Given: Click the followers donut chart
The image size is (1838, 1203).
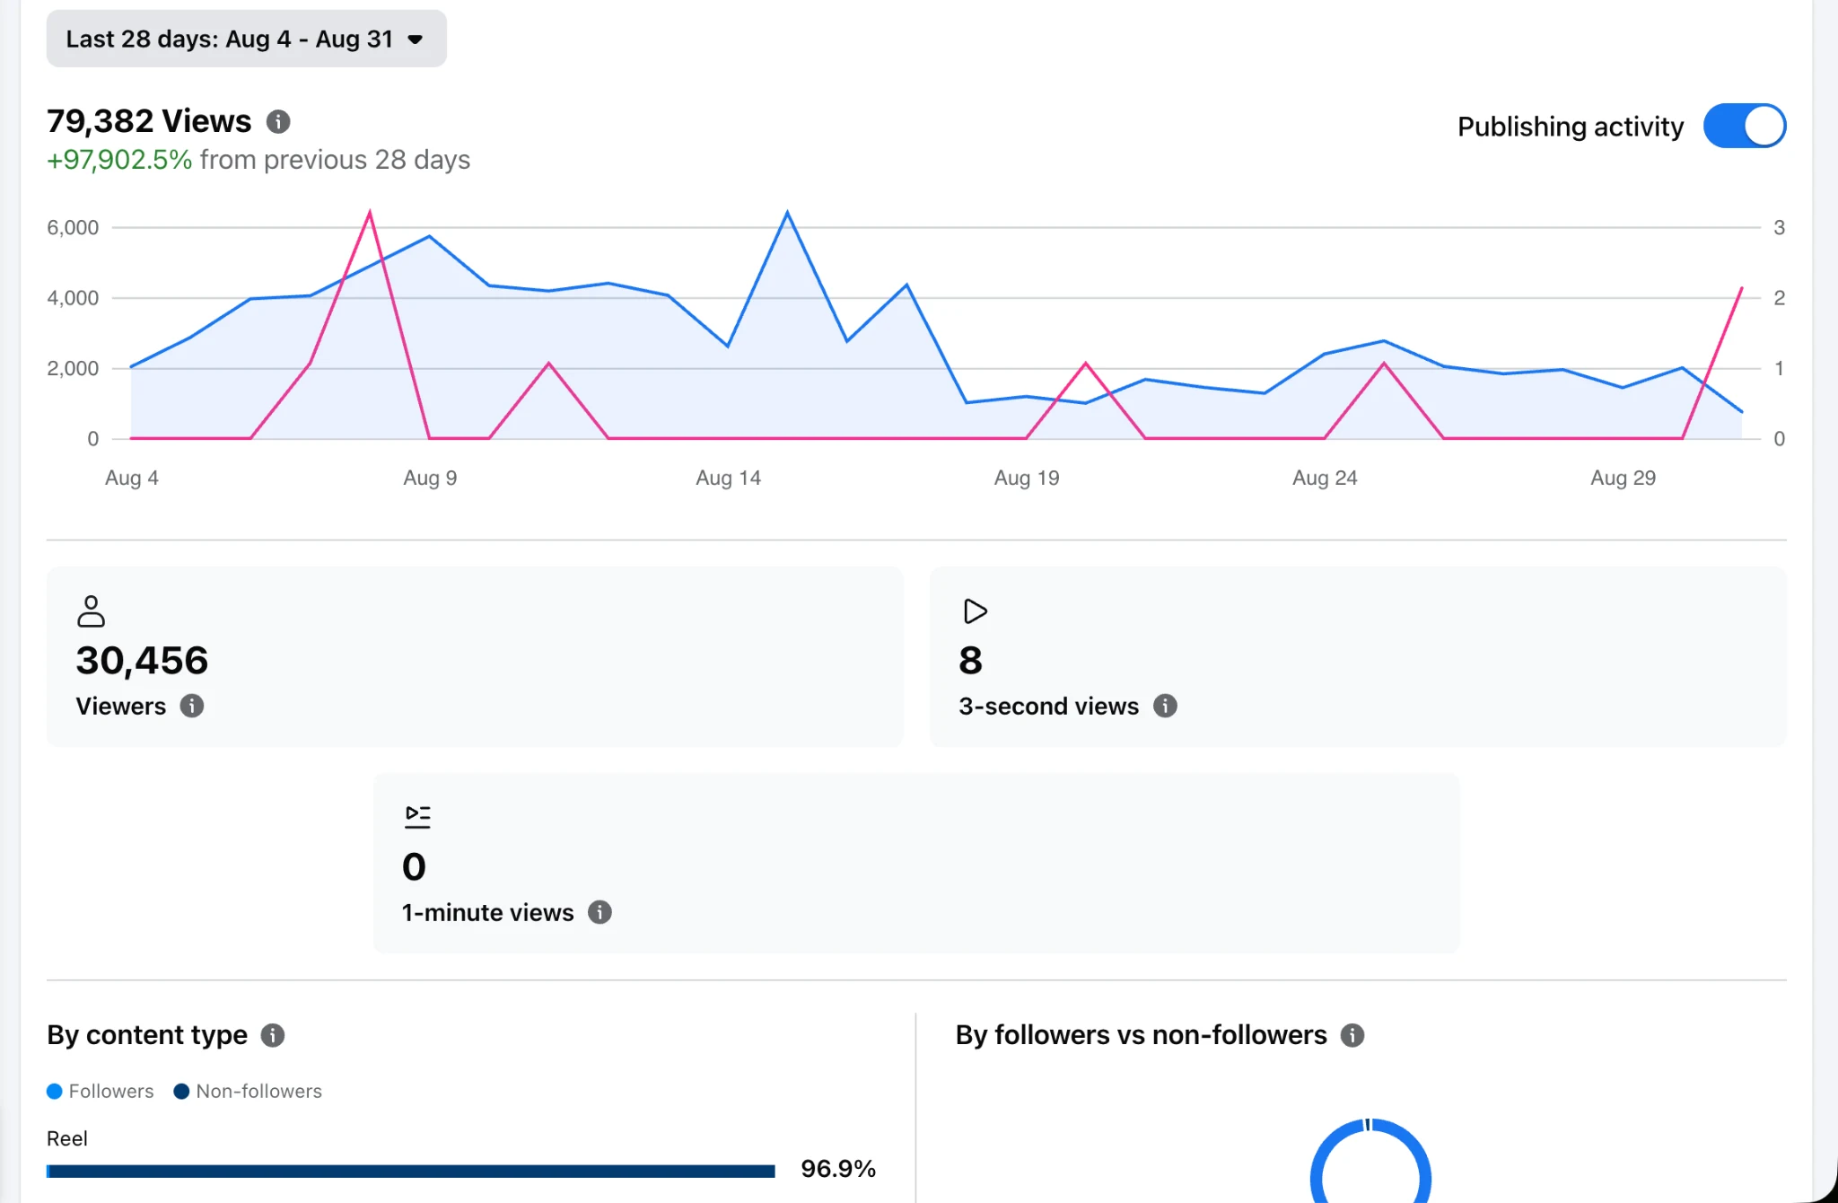Looking at the screenshot, I should tap(1370, 1163).
